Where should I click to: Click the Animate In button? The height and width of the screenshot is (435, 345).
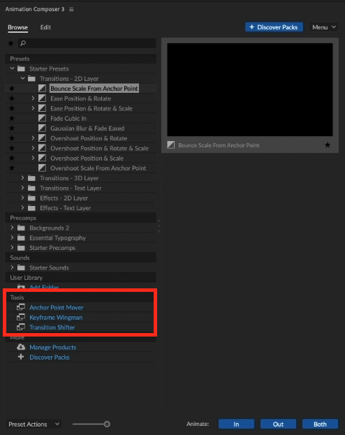[x=236, y=425]
